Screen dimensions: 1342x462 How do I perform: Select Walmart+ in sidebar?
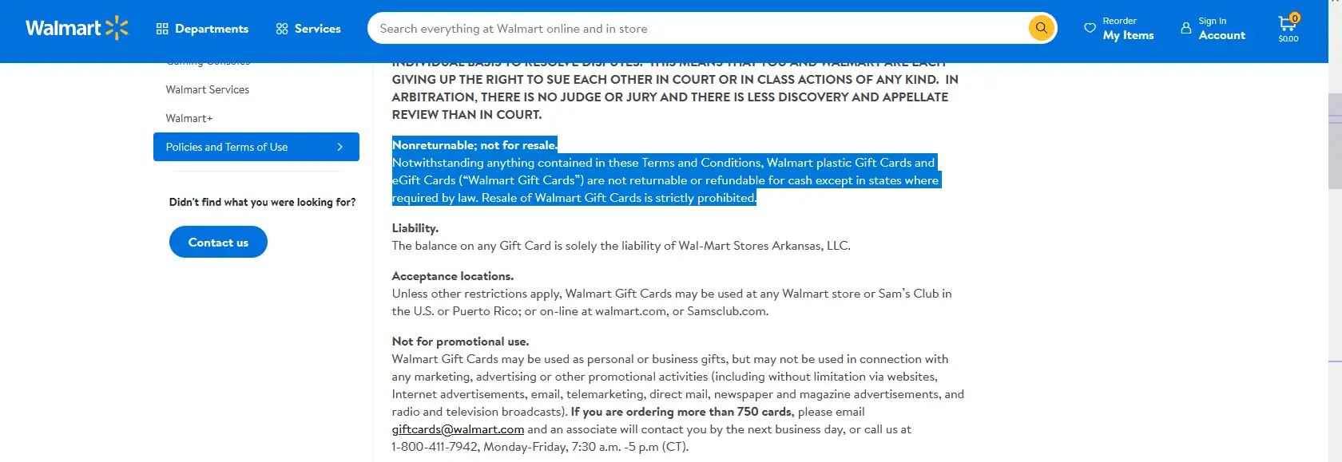[189, 118]
